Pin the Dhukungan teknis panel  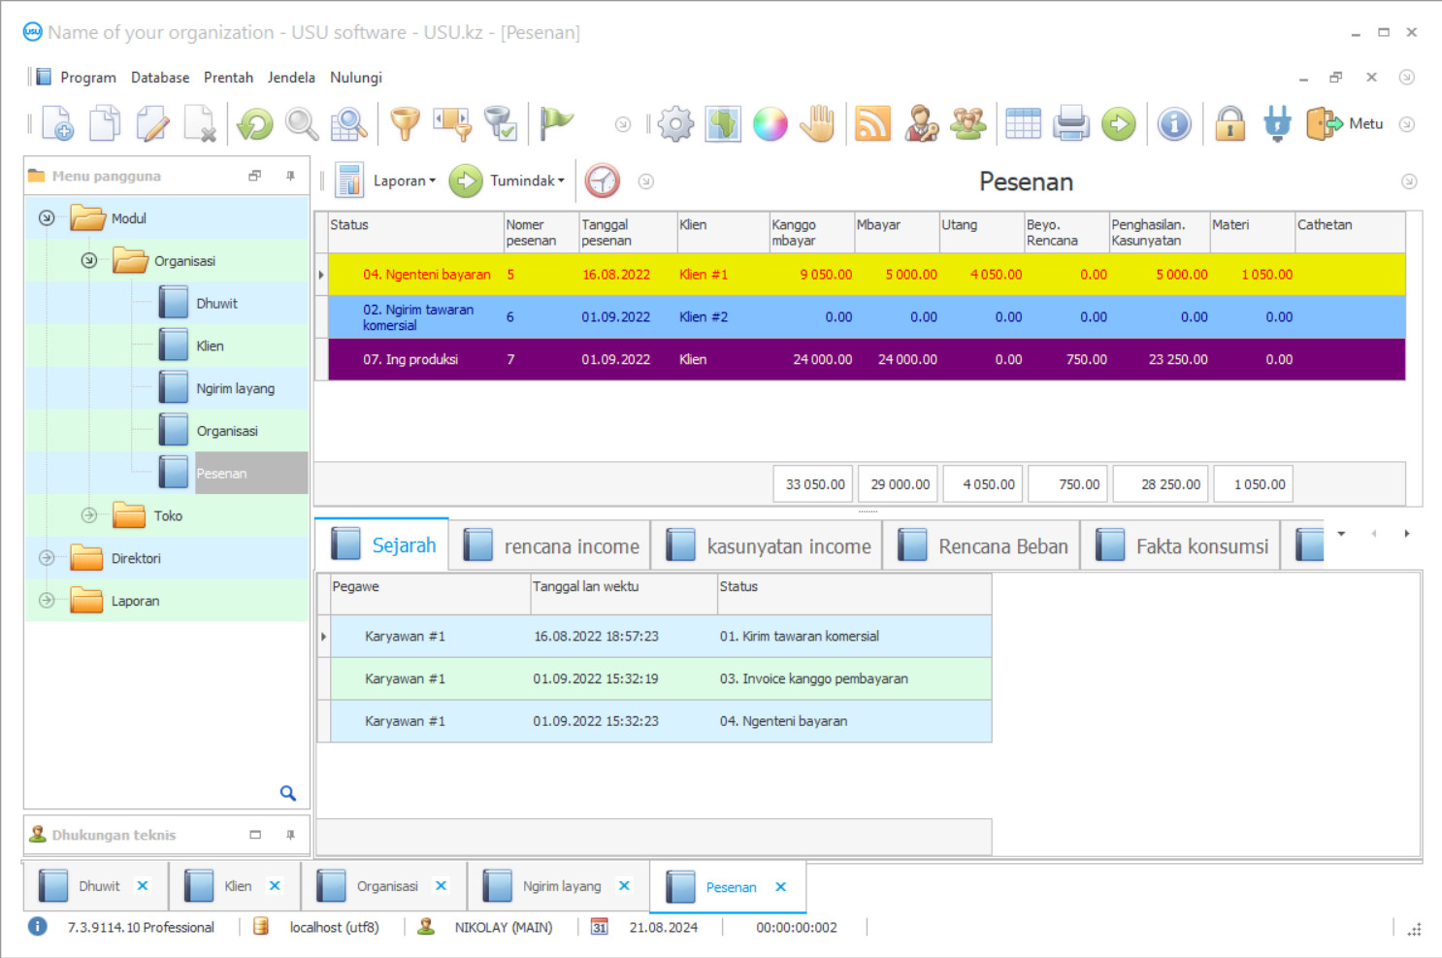point(290,834)
